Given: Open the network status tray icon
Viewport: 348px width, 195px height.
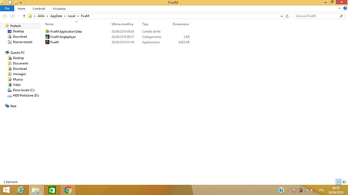Looking at the screenshot, I should [x=306, y=190].
